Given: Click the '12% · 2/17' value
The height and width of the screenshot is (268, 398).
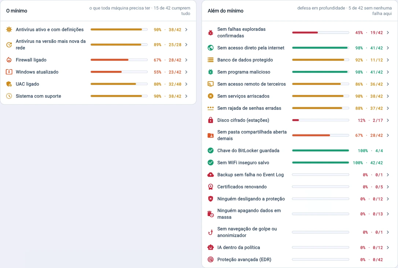Looking at the screenshot, I should point(371,120).
